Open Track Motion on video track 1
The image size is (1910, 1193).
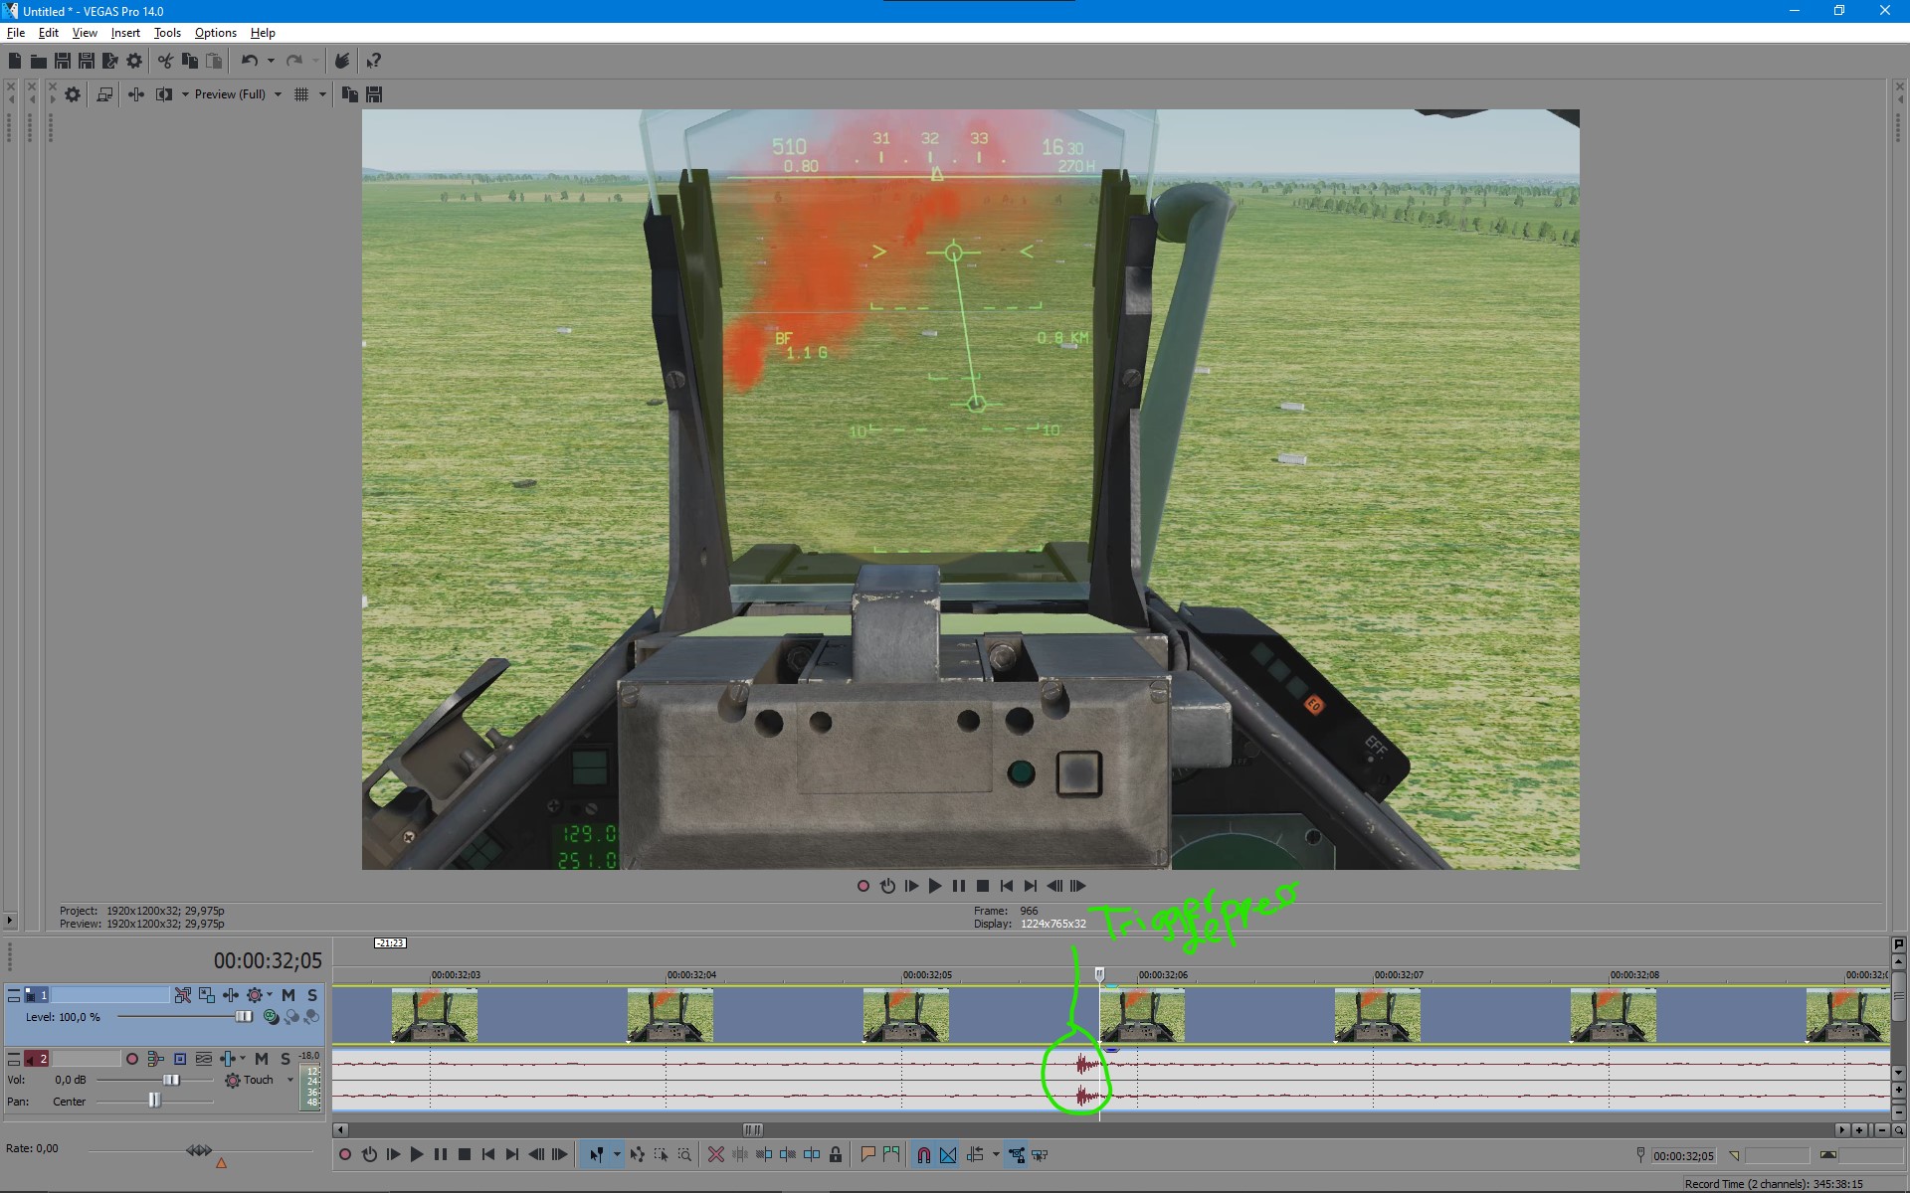(x=206, y=995)
